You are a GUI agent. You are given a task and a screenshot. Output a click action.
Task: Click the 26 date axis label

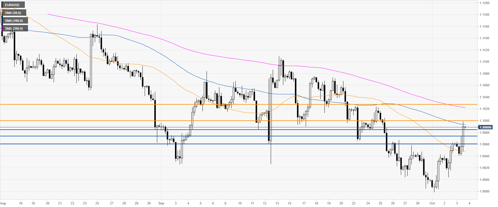[x=393, y=203]
